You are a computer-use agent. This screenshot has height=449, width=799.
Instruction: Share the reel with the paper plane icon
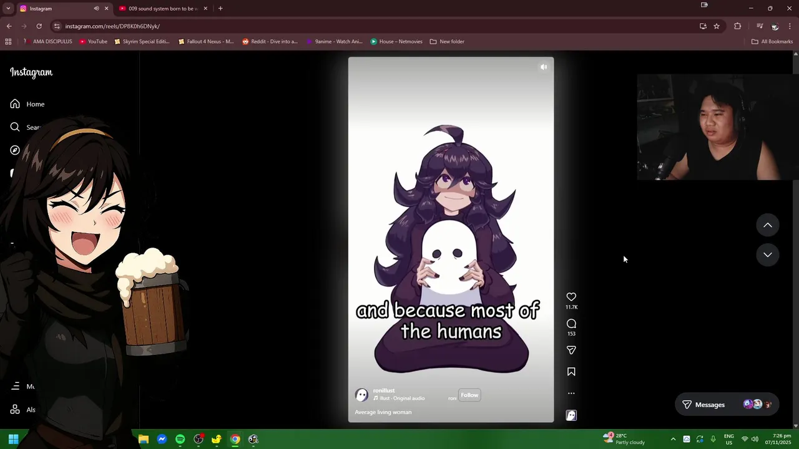click(571, 350)
